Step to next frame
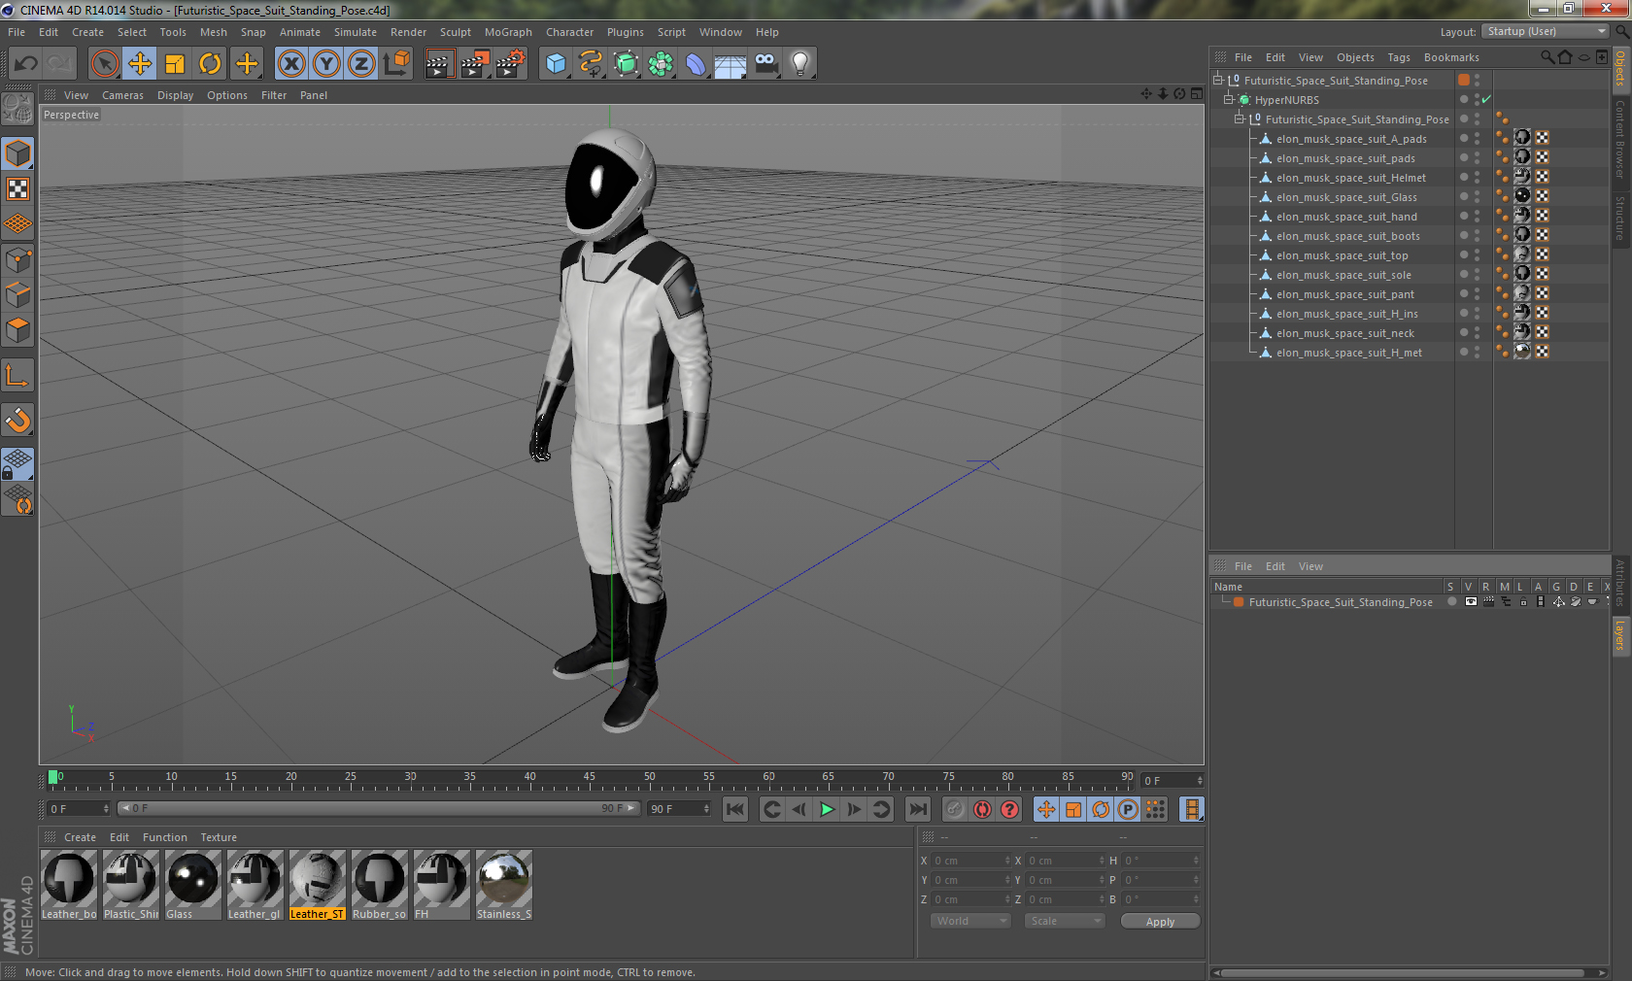The height and width of the screenshot is (981, 1632). tap(854, 809)
